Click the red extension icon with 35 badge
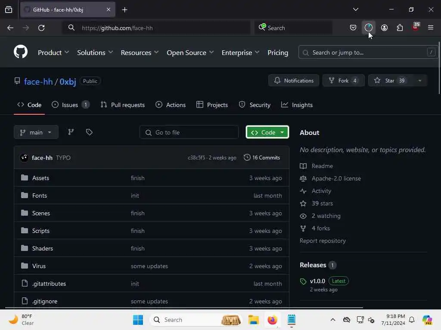The height and width of the screenshot is (330, 441). click(x=416, y=27)
